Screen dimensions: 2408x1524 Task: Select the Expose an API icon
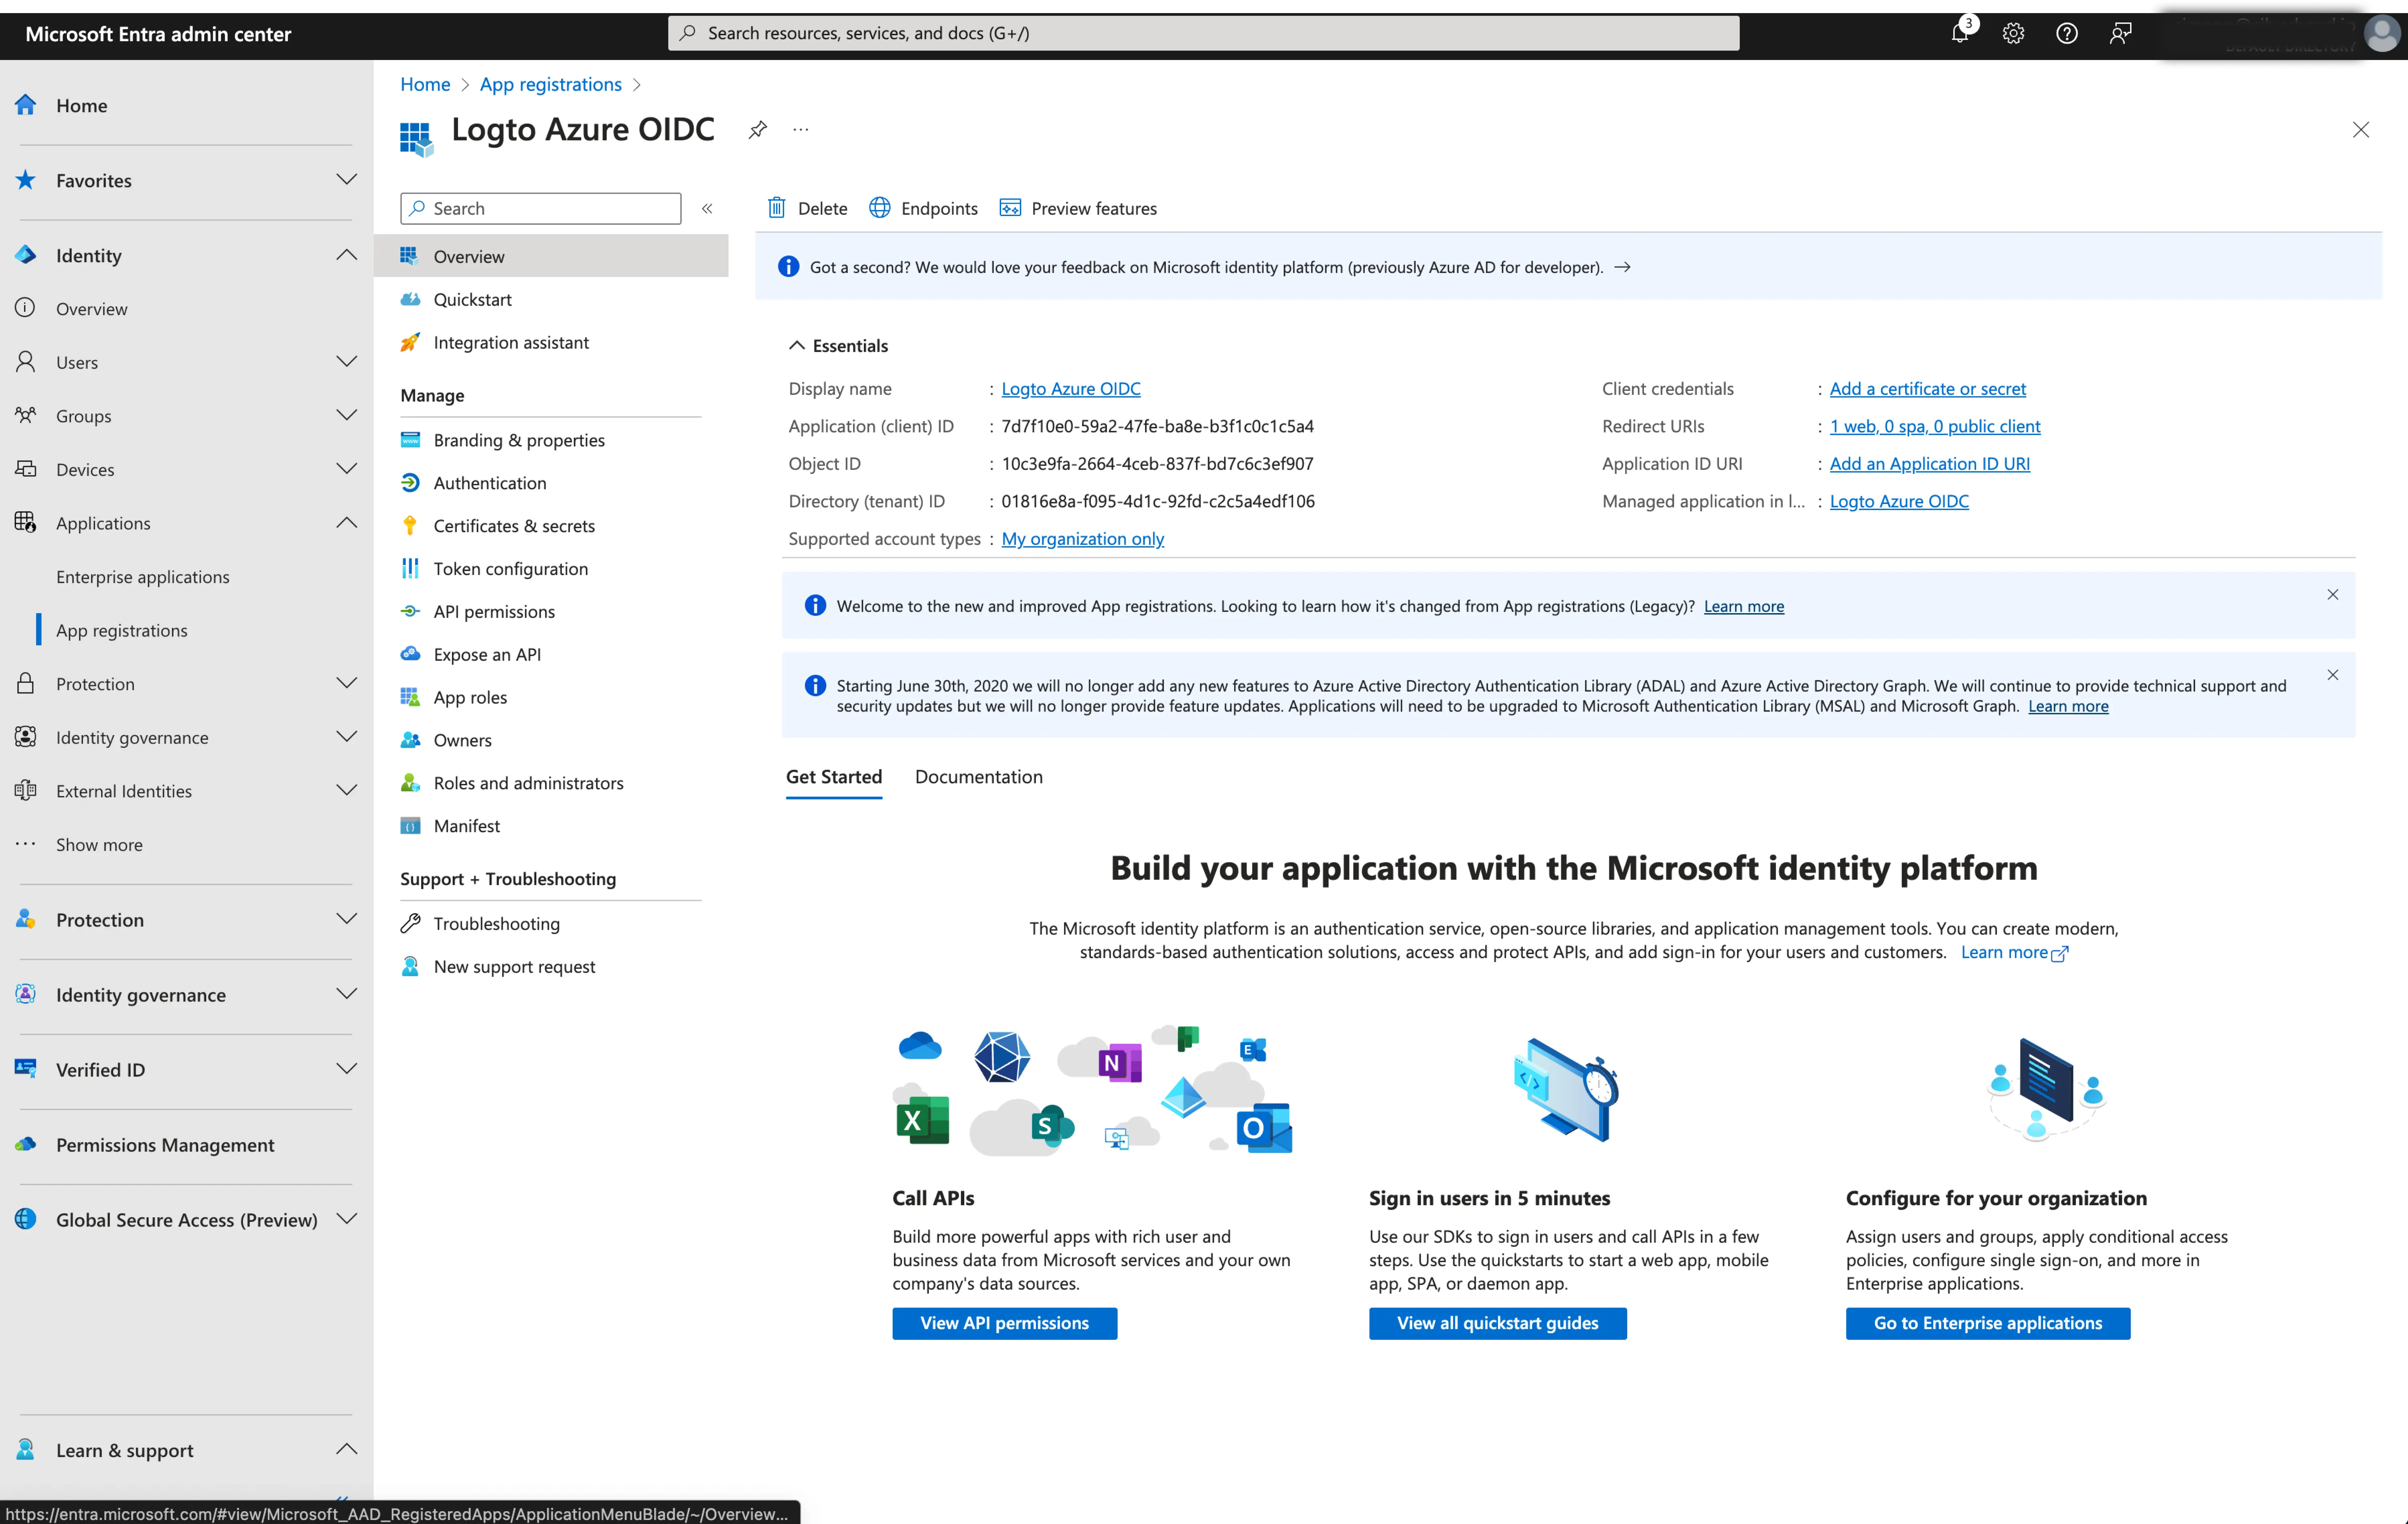tap(411, 653)
